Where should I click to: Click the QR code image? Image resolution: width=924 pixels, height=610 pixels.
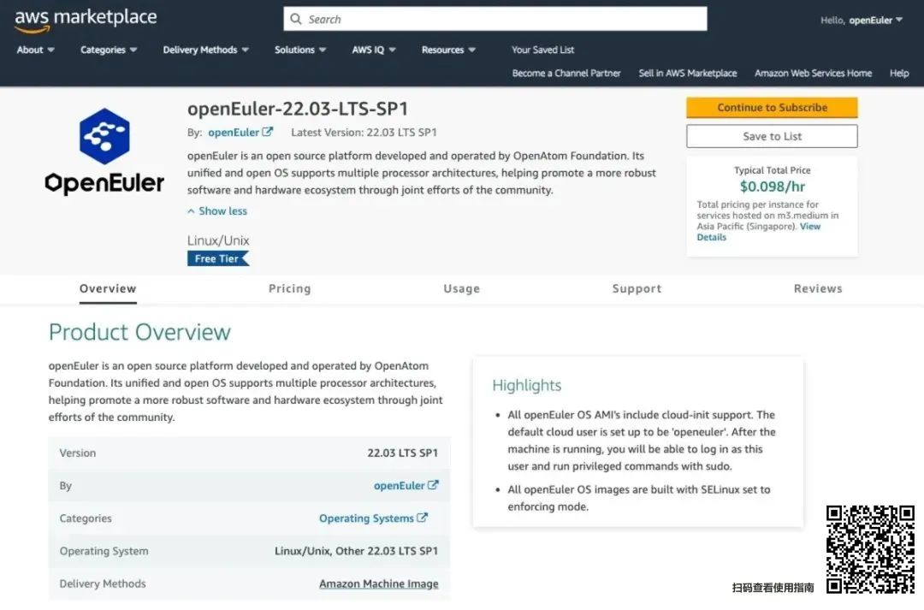point(870,548)
